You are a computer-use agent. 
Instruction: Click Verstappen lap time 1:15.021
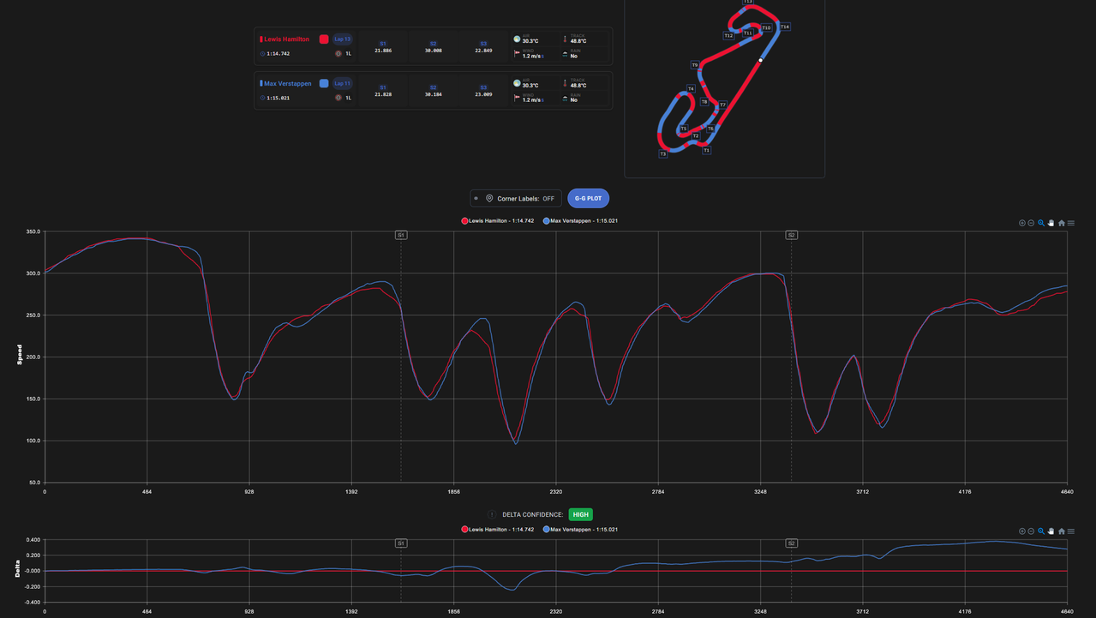[x=278, y=99]
